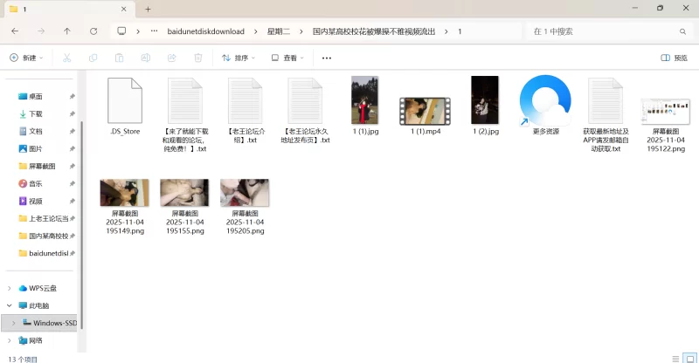Switch to details list view in status bar
This screenshot has height=363, width=699.
coord(675,358)
